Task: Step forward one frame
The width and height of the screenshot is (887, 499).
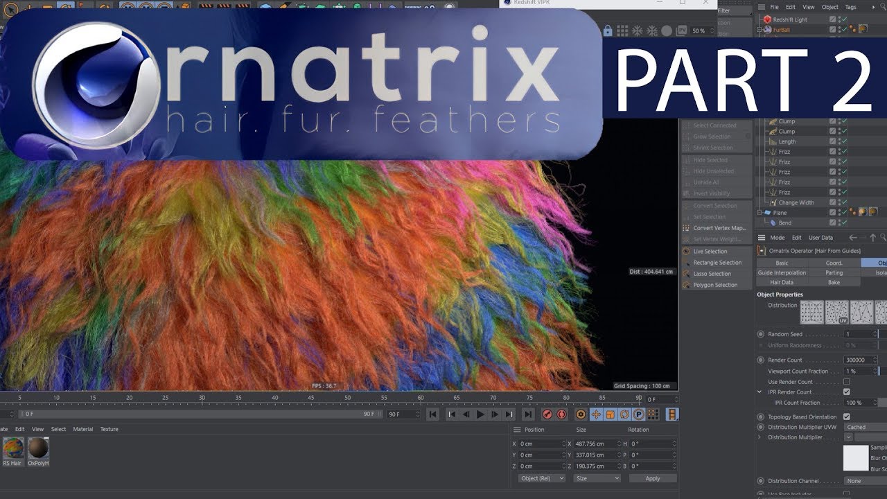Action: [x=495, y=414]
